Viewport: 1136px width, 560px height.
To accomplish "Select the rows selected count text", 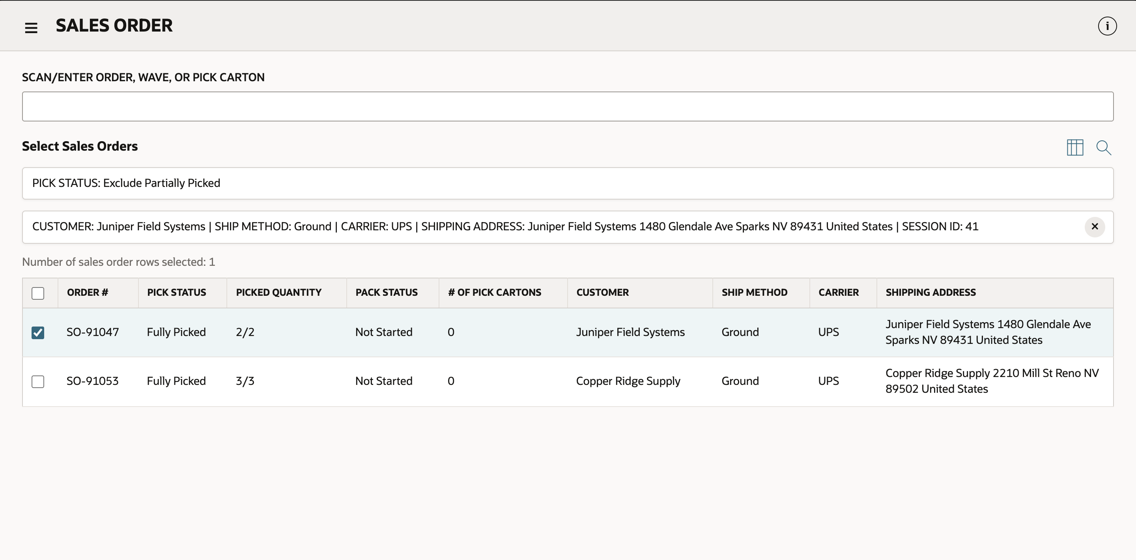I will click(118, 262).
